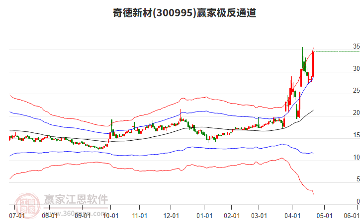Image resolution: width=361 pixels, height=223 pixels.
Task: Click the 25 price axis label
Action: [357, 91]
